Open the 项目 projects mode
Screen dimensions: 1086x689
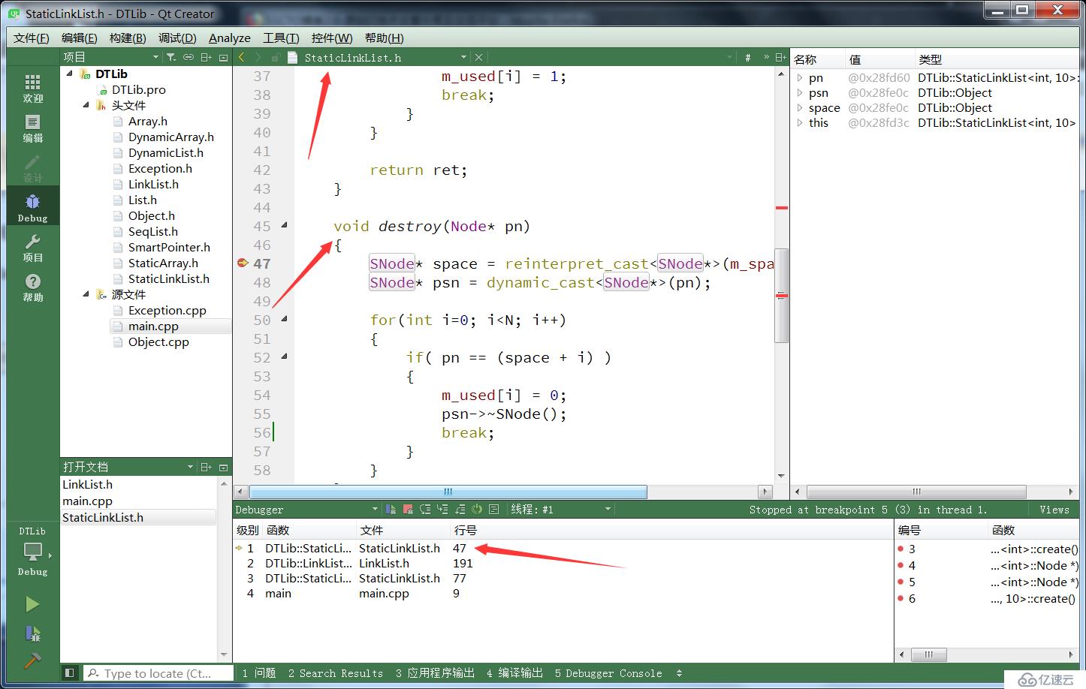[x=33, y=247]
